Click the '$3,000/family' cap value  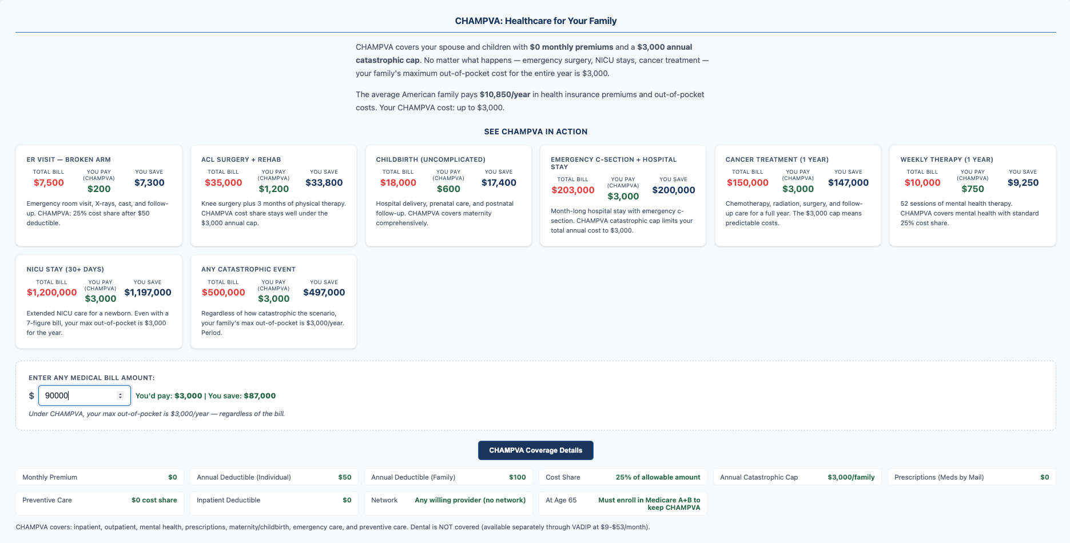[x=851, y=477]
